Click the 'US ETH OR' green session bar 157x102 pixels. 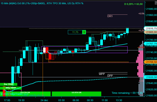(25, 94)
